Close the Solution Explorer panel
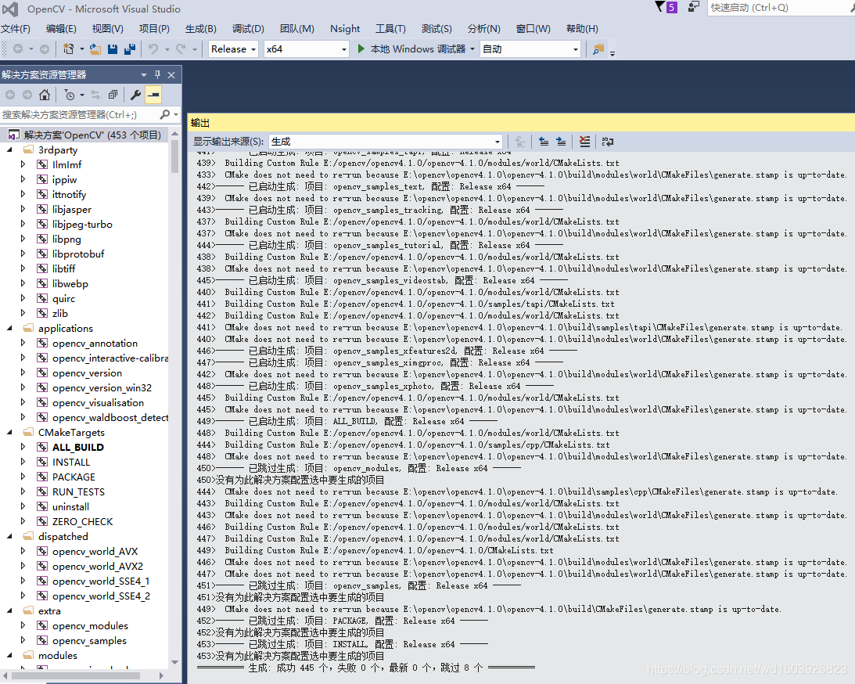855x684 pixels. click(171, 74)
